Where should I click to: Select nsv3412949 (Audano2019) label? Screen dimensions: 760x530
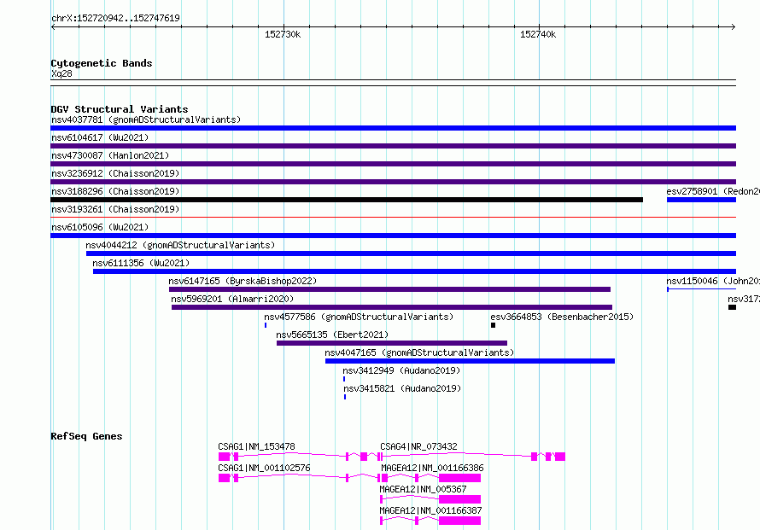(402, 370)
